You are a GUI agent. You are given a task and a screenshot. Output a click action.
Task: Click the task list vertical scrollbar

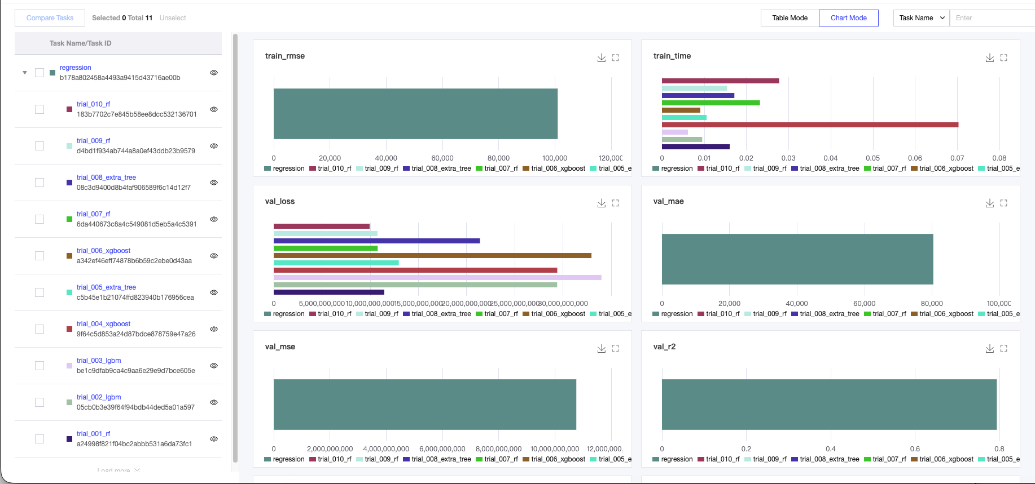(x=235, y=248)
